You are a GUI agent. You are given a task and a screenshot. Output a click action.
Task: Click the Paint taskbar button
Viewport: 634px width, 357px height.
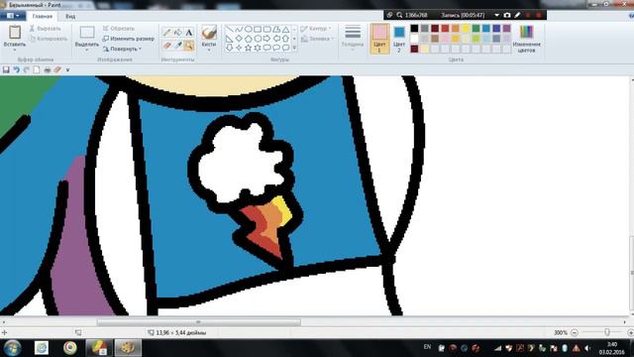point(128,347)
